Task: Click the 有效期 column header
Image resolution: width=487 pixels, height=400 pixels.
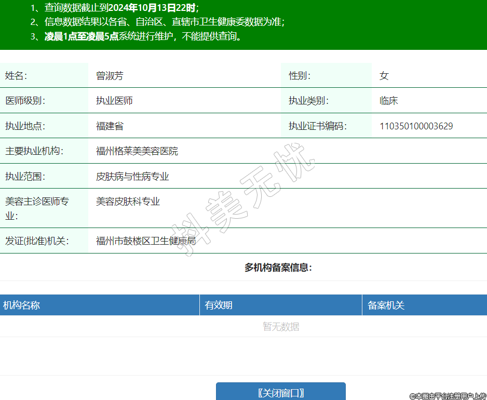Action: 219,305
